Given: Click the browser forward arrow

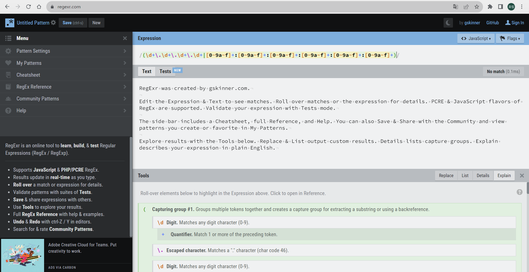Looking at the screenshot, I should [18, 7].
